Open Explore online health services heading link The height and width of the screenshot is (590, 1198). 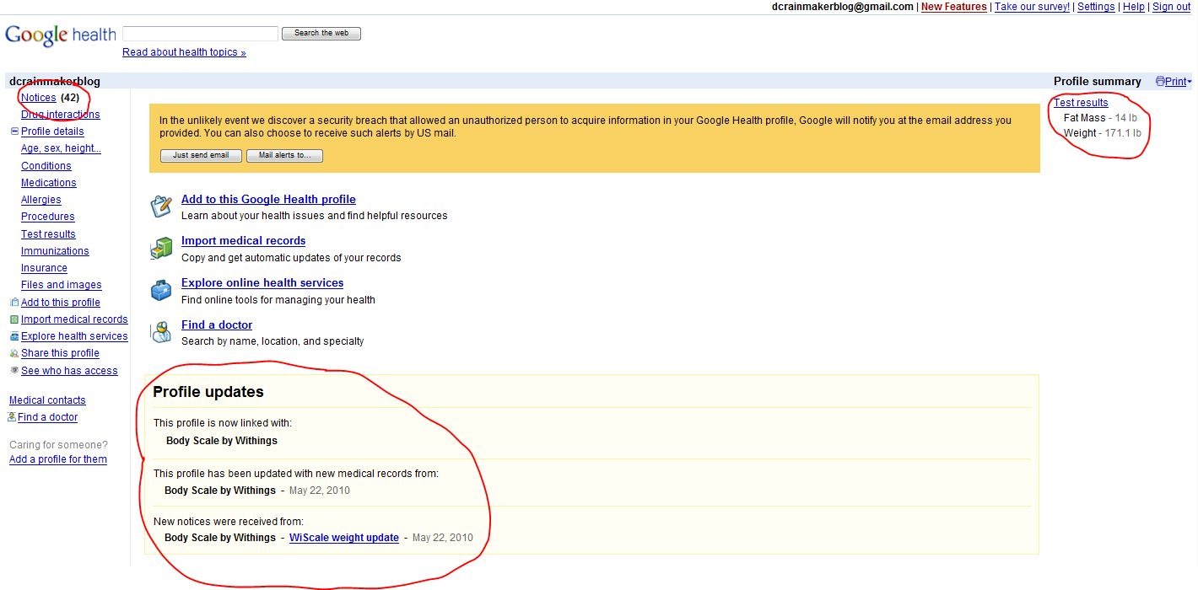click(262, 283)
